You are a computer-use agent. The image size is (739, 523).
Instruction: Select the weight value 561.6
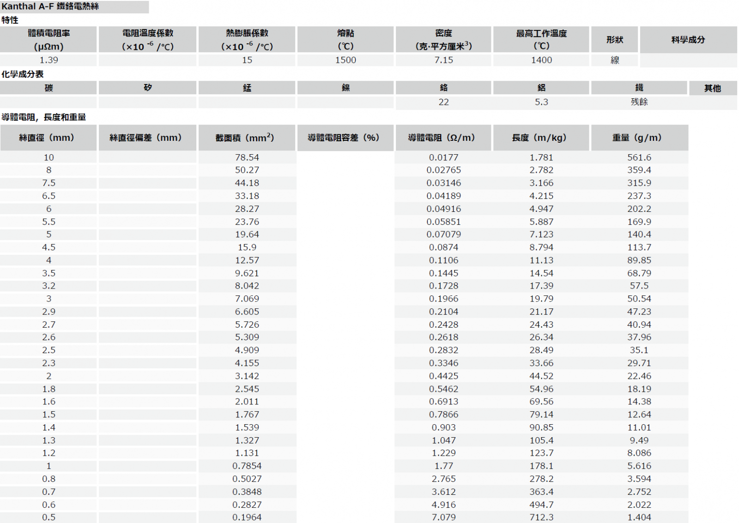pyautogui.click(x=639, y=157)
